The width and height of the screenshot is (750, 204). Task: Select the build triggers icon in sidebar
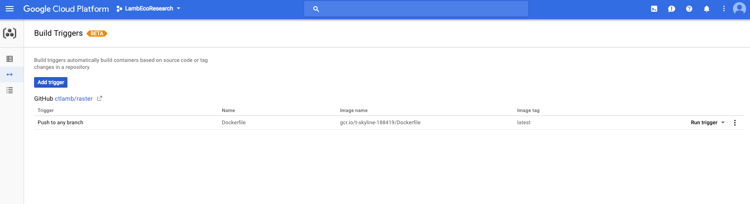coord(10,75)
